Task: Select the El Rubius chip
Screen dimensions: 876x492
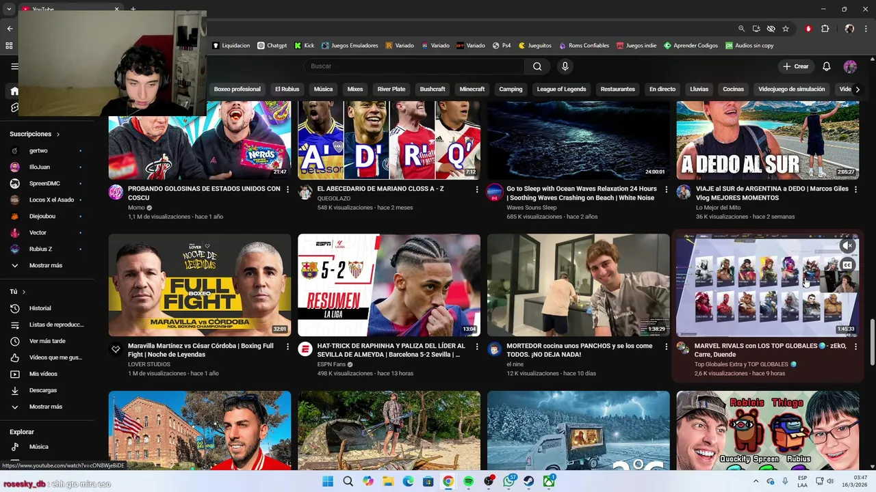Action: pos(287,90)
